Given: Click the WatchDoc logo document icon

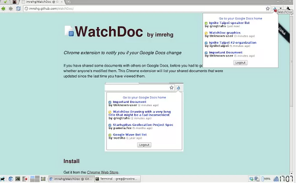Looking at the screenshot, I should coord(69,31).
